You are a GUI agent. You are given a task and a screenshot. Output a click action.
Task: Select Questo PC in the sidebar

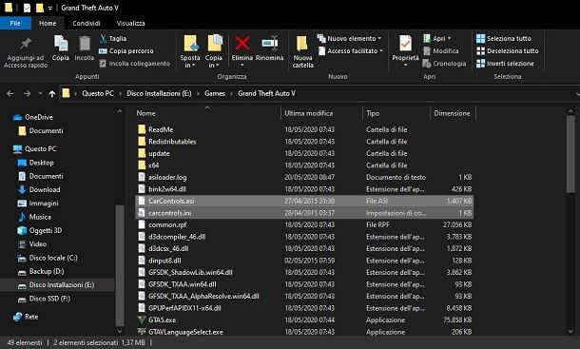pos(35,148)
